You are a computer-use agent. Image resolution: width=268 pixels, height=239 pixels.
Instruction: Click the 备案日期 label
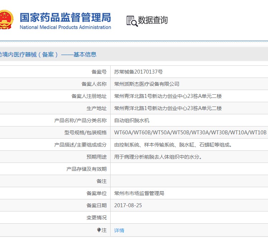97,205
